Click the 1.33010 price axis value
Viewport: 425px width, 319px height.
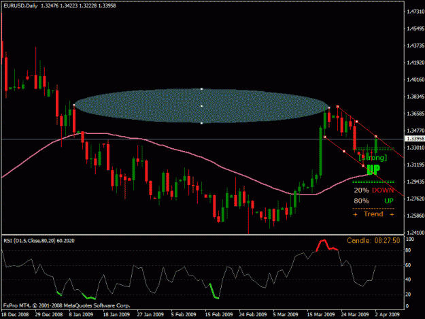pyautogui.click(x=415, y=148)
